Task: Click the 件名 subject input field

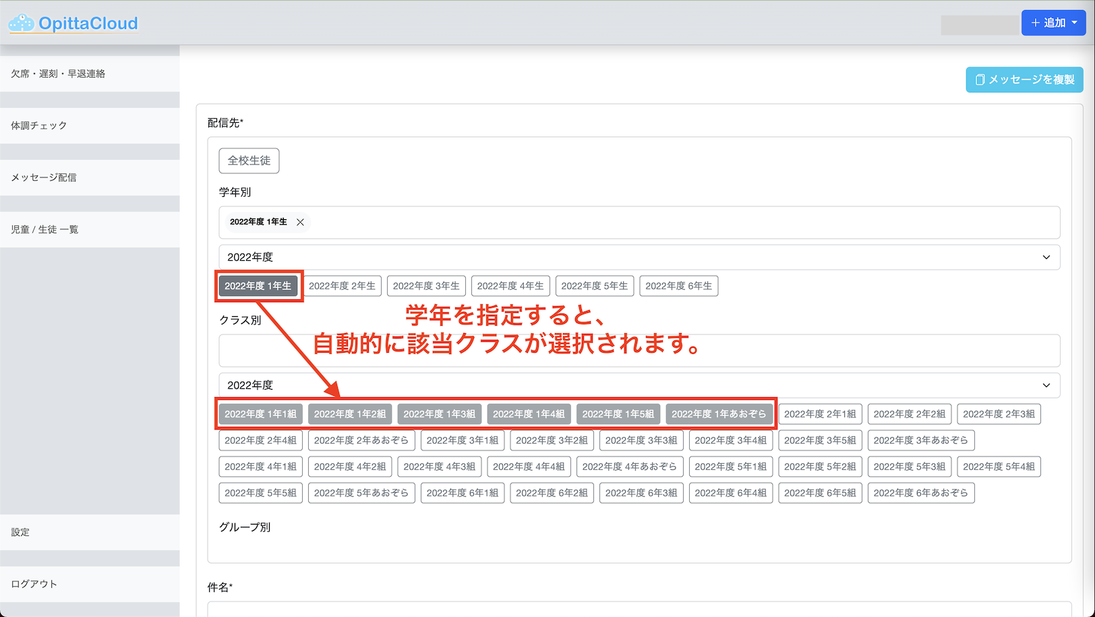Action: (x=639, y=609)
